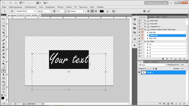Screen dimensions: 189x106
Task: Toggle the Resize set checkbox
Action: pyautogui.click(x=139, y=41)
